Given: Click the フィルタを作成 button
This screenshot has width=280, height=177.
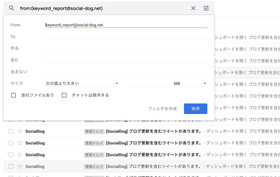Looking at the screenshot, I should tap(162, 109).
